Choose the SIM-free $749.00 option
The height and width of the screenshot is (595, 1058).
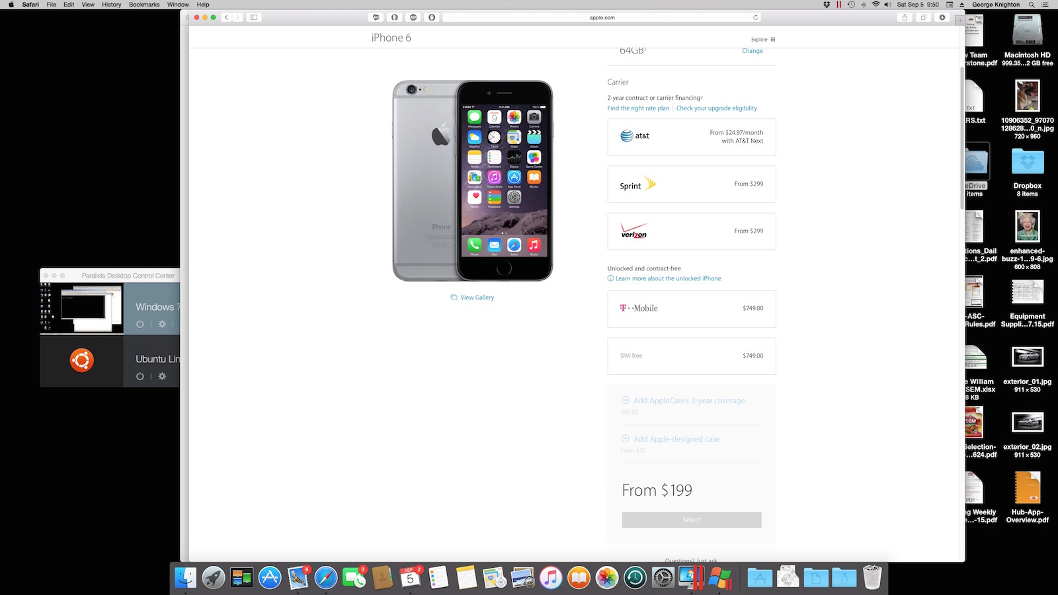pos(692,356)
